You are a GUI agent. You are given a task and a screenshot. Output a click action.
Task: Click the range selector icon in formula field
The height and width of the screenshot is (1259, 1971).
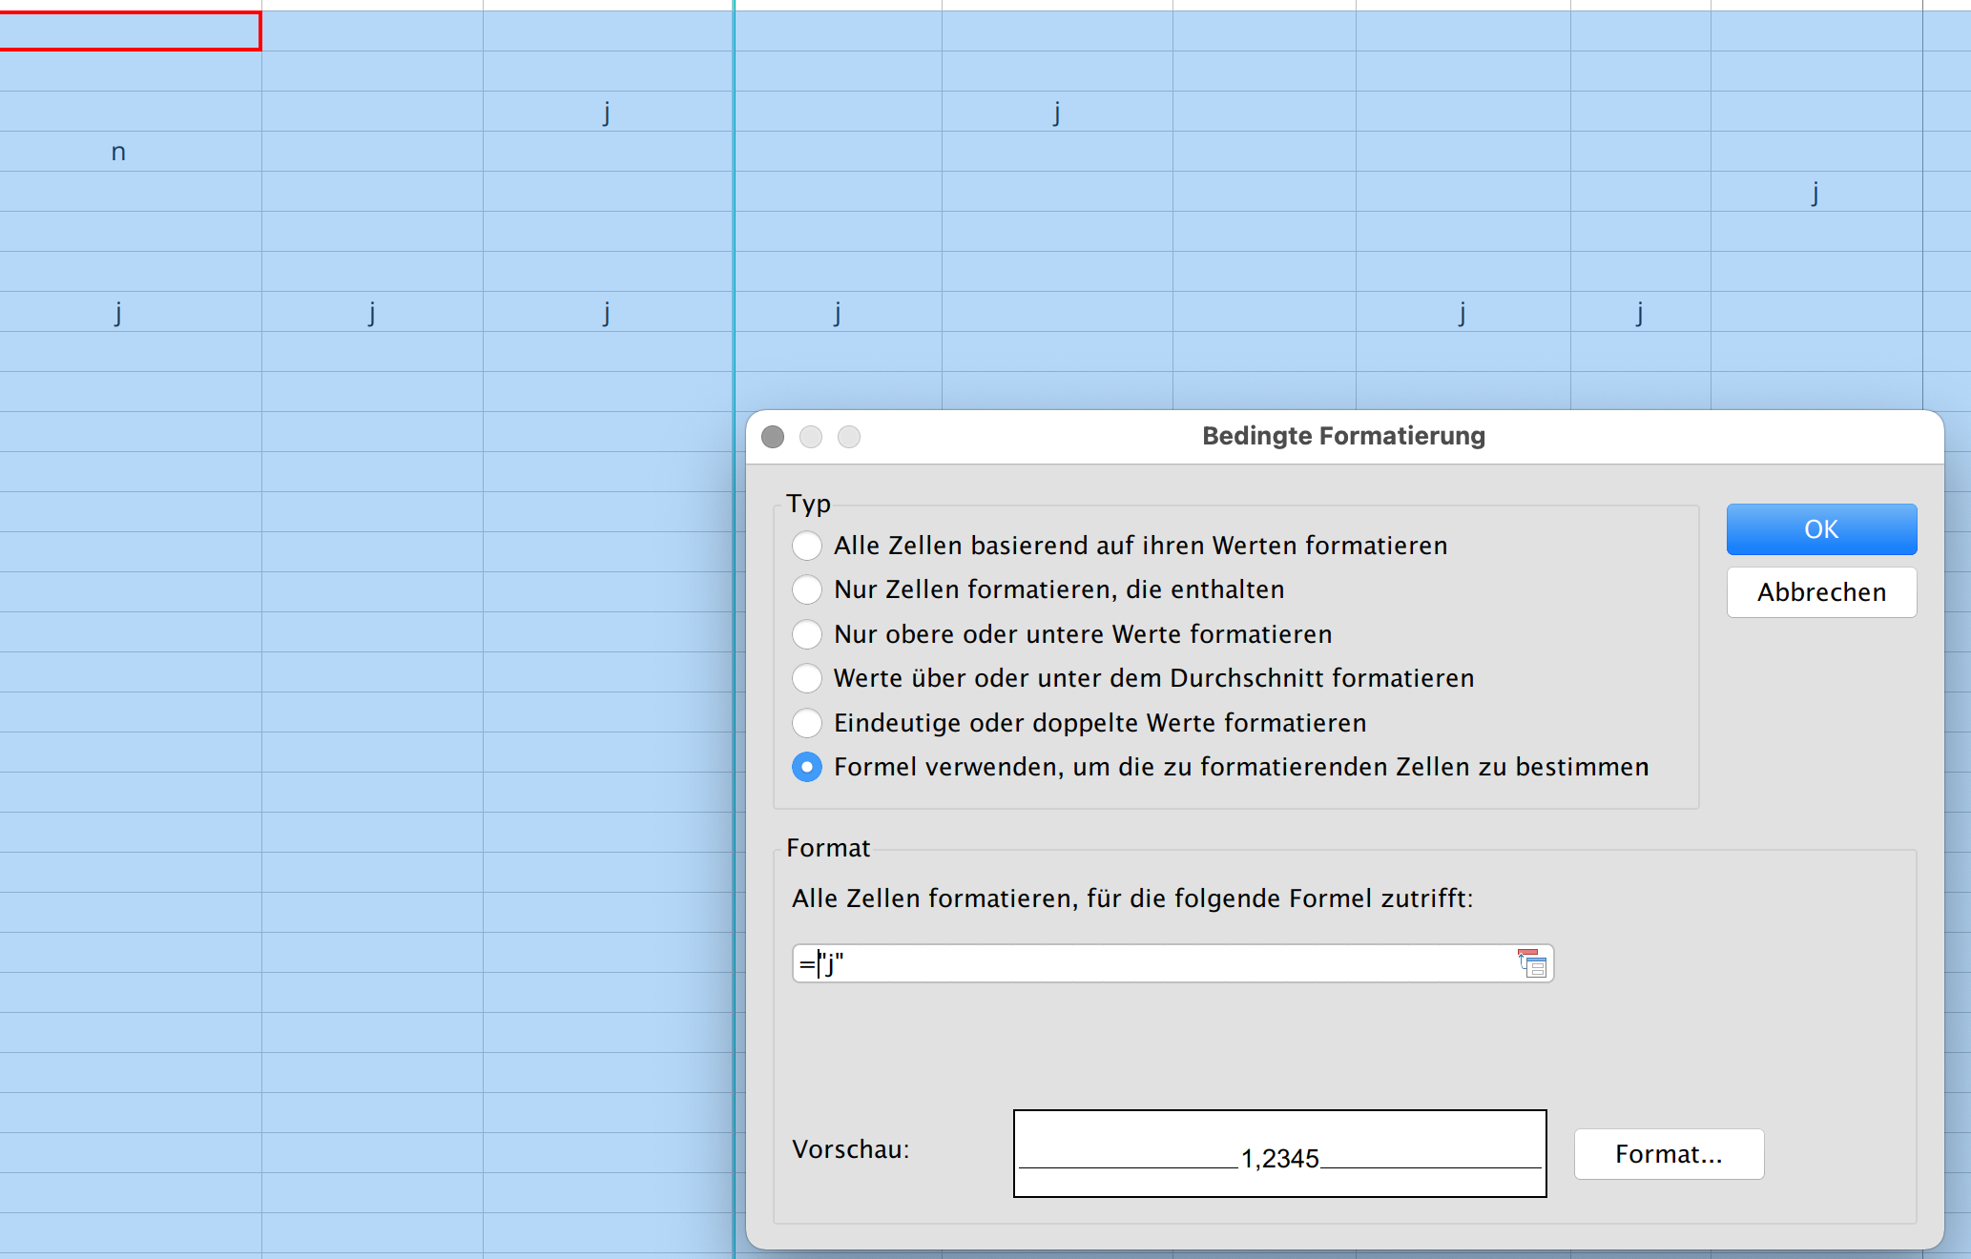pos(1532,963)
